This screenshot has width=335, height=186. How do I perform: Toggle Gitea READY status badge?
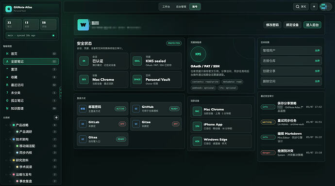tap(121, 139)
